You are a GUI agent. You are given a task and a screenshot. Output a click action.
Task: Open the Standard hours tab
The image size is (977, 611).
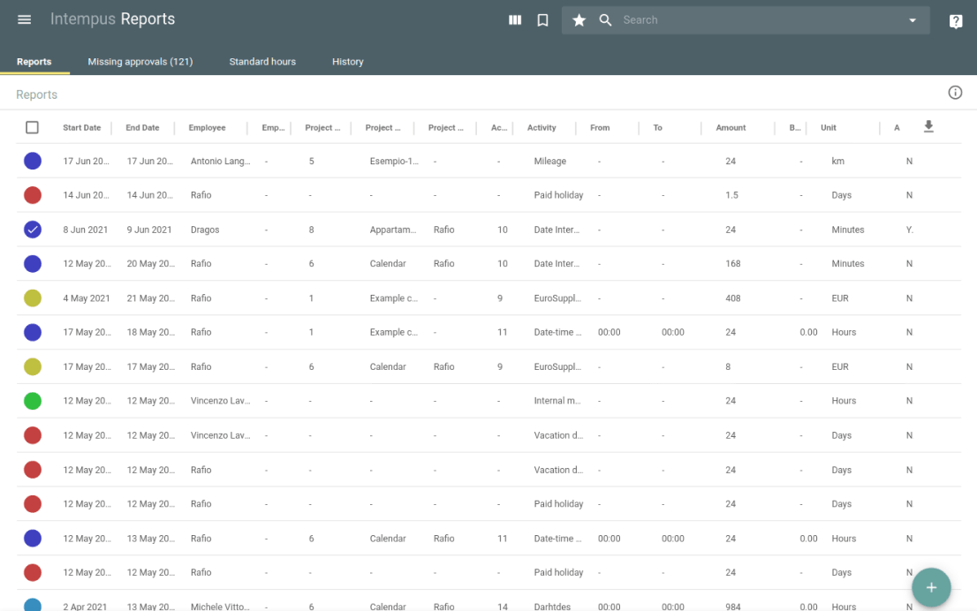(x=262, y=62)
